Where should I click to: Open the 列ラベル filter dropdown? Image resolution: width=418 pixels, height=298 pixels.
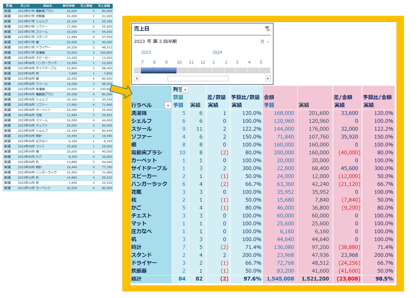(x=185, y=90)
